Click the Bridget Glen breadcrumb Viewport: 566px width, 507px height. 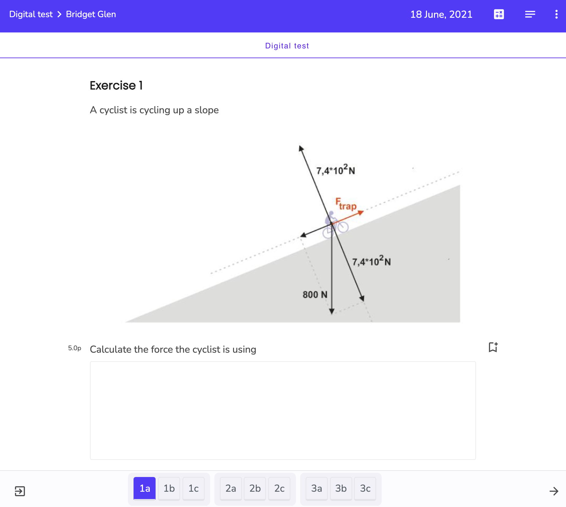91,14
